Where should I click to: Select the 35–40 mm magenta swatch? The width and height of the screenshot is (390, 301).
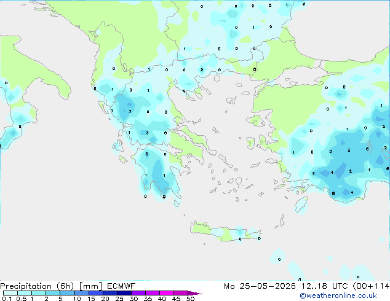(x=152, y=293)
